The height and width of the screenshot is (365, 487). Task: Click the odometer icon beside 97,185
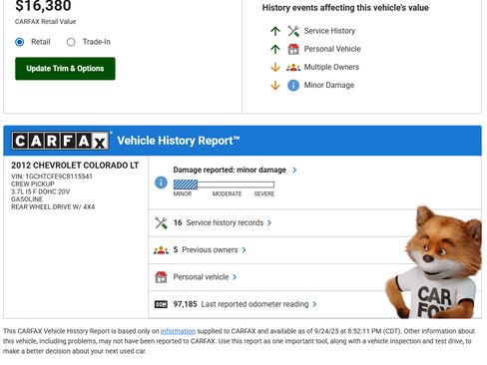pos(161,304)
